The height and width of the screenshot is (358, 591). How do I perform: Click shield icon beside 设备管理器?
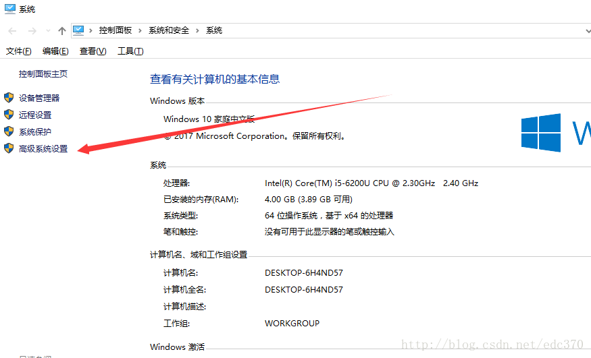point(9,98)
